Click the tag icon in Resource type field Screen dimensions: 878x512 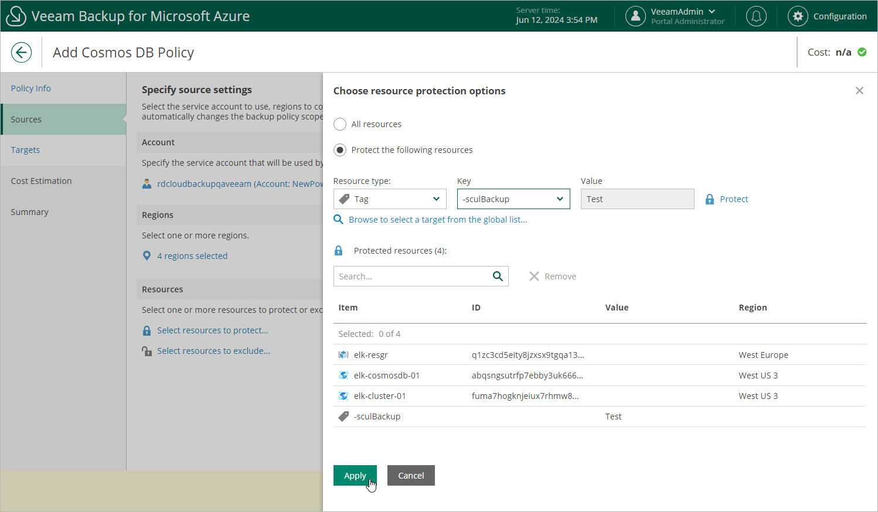[x=345, y=199]
